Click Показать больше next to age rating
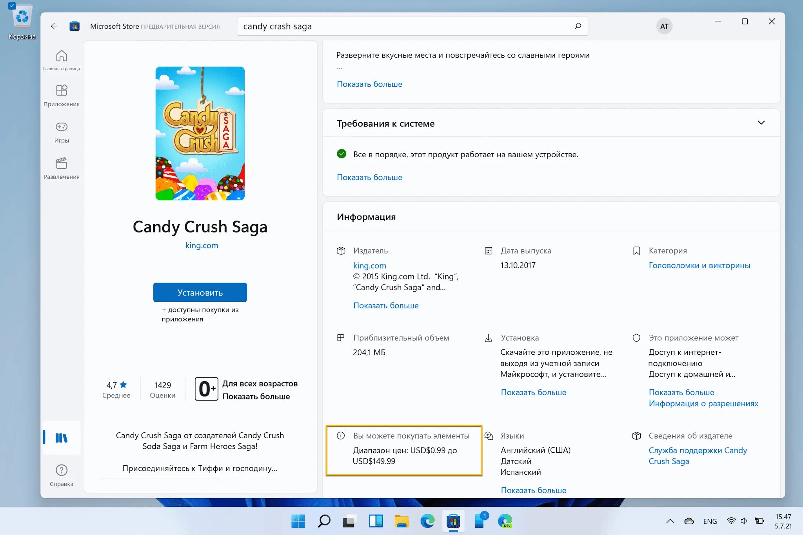The width and height of the screenshot is (803, 535). click(x=256, y=396)
